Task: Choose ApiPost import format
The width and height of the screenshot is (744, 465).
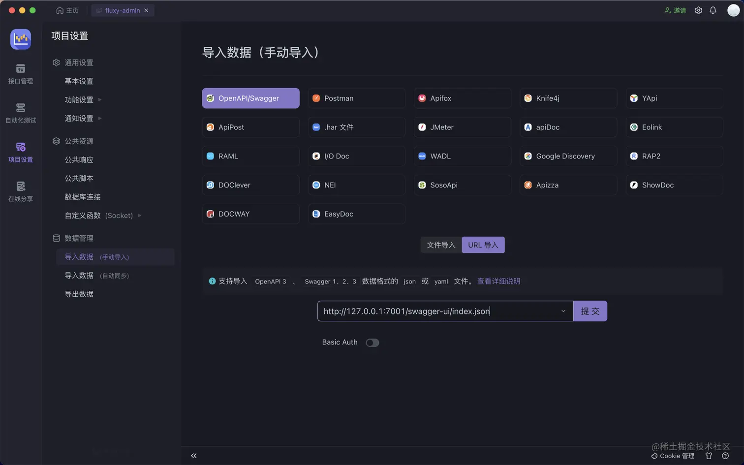Action: coord(250,127)
